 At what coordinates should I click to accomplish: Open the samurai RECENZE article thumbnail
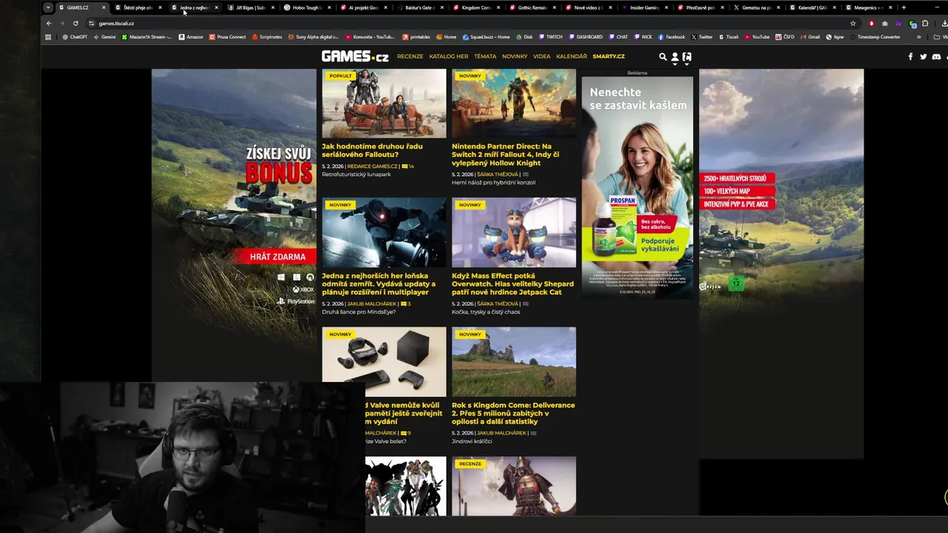pyautogui.click(x=514, y=486)
